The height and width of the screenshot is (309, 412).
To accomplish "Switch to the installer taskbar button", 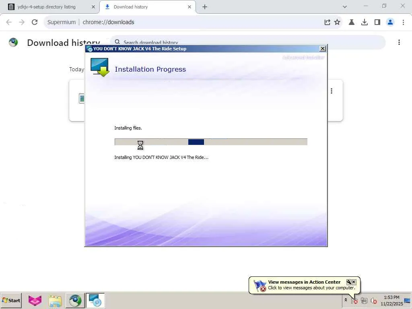I will 95,301.
